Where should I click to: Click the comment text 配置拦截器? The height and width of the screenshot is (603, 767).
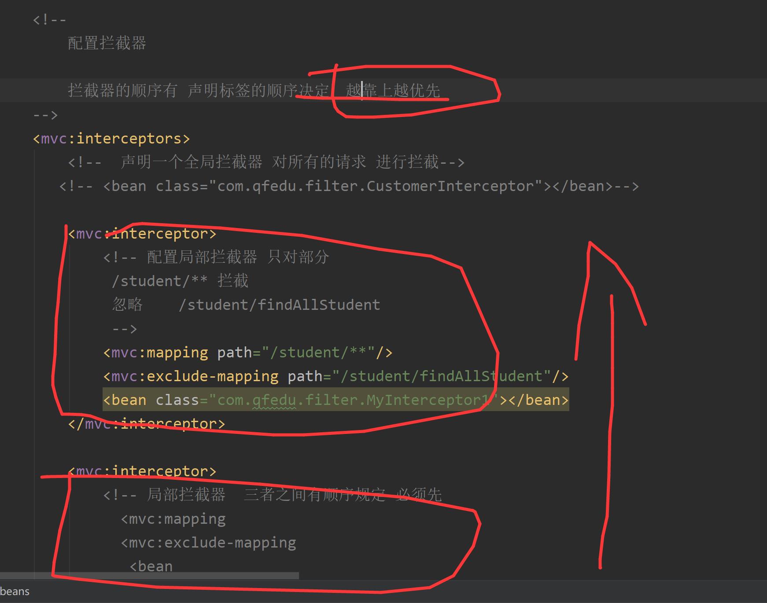click(x=107, y=43)
